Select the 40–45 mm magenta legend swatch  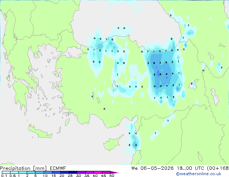98,172
